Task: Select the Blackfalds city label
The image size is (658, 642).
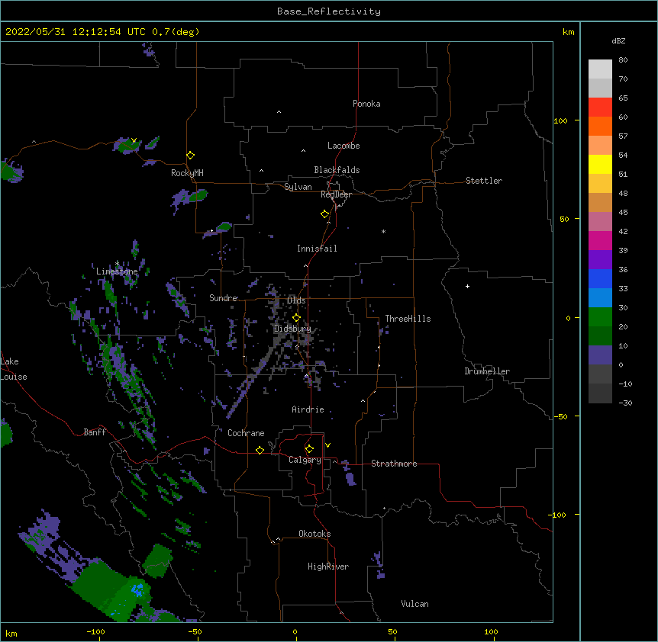Action: point(337,170)
